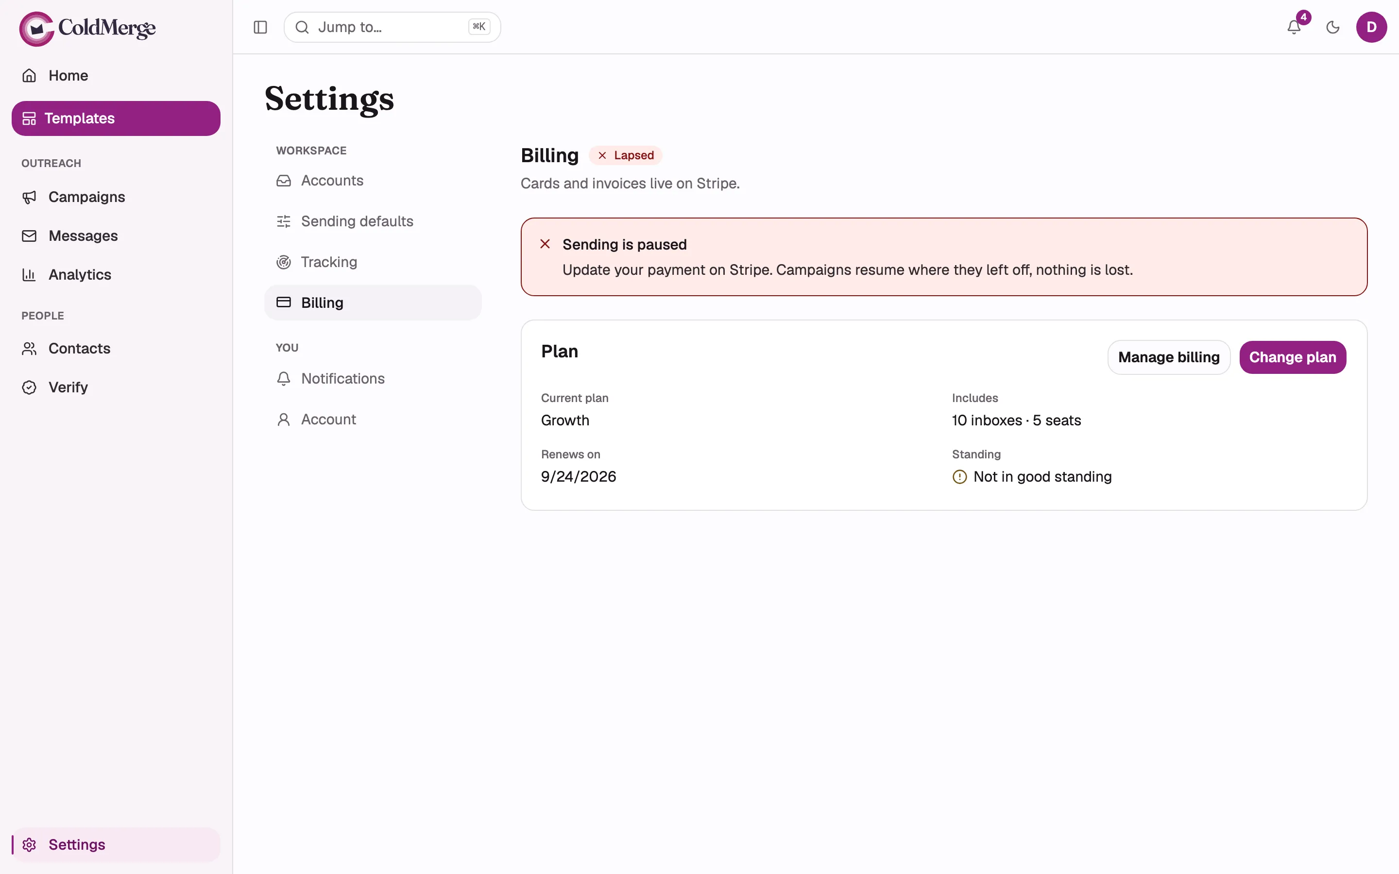Open Verify in sidebar

coord(116,387)
